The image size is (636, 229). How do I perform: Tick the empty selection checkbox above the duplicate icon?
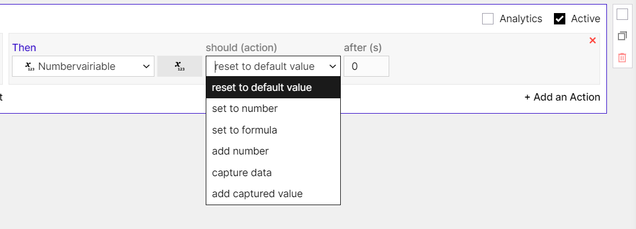(622, 14)
